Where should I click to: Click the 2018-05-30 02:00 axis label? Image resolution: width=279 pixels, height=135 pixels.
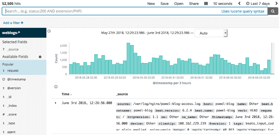pyautogui.click(x=144, y=77)
